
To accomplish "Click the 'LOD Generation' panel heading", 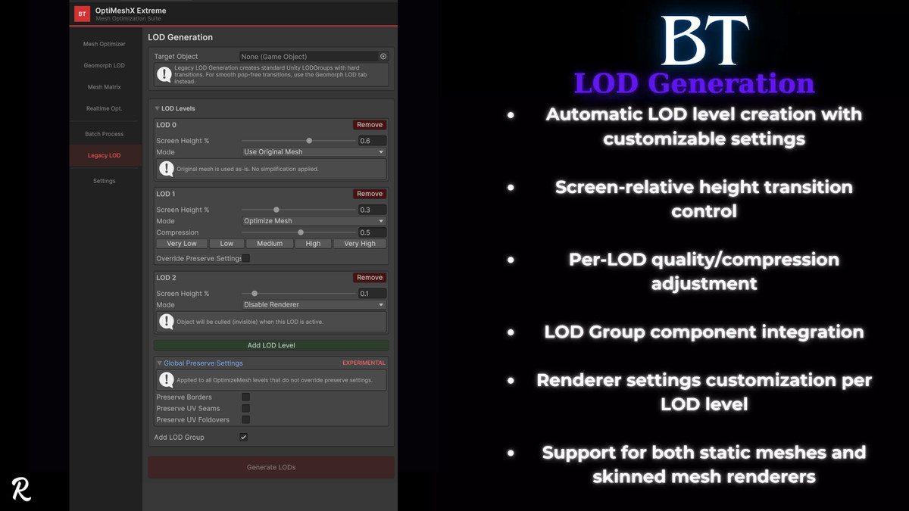I will click(180, 37).
